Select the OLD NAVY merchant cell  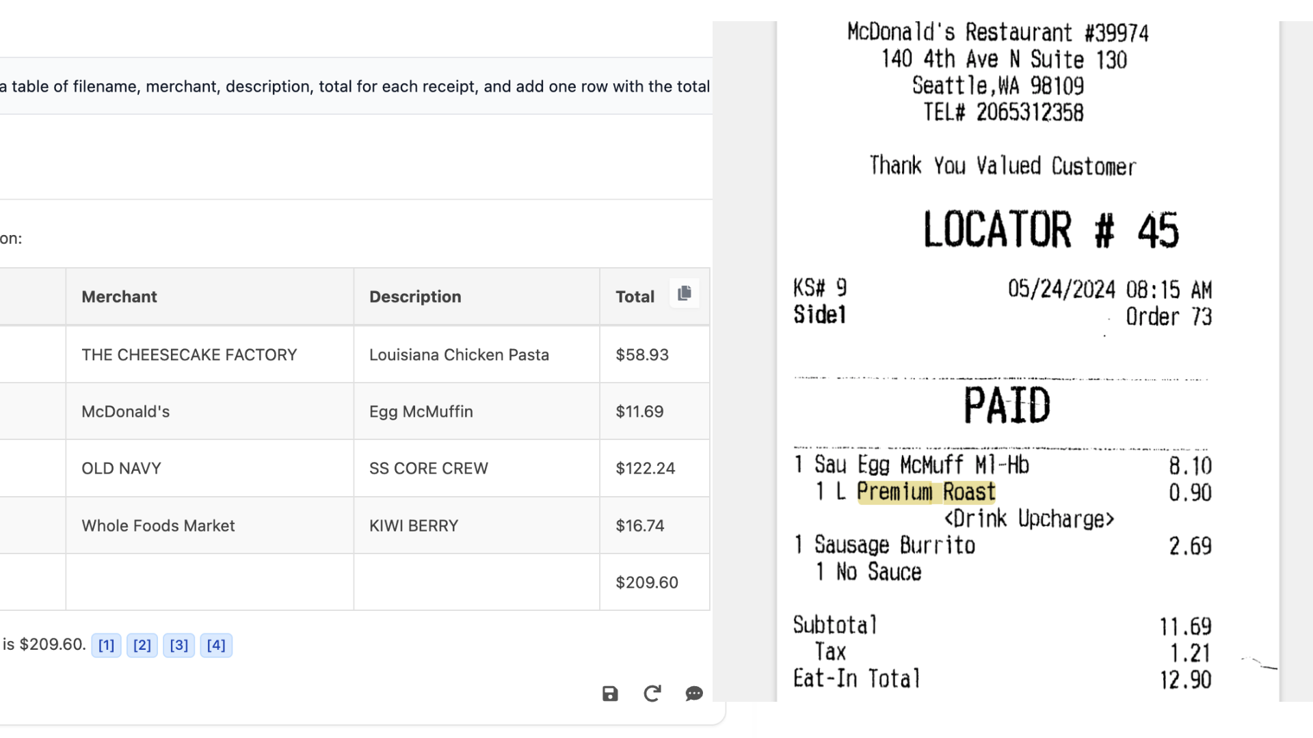(122, 468)
